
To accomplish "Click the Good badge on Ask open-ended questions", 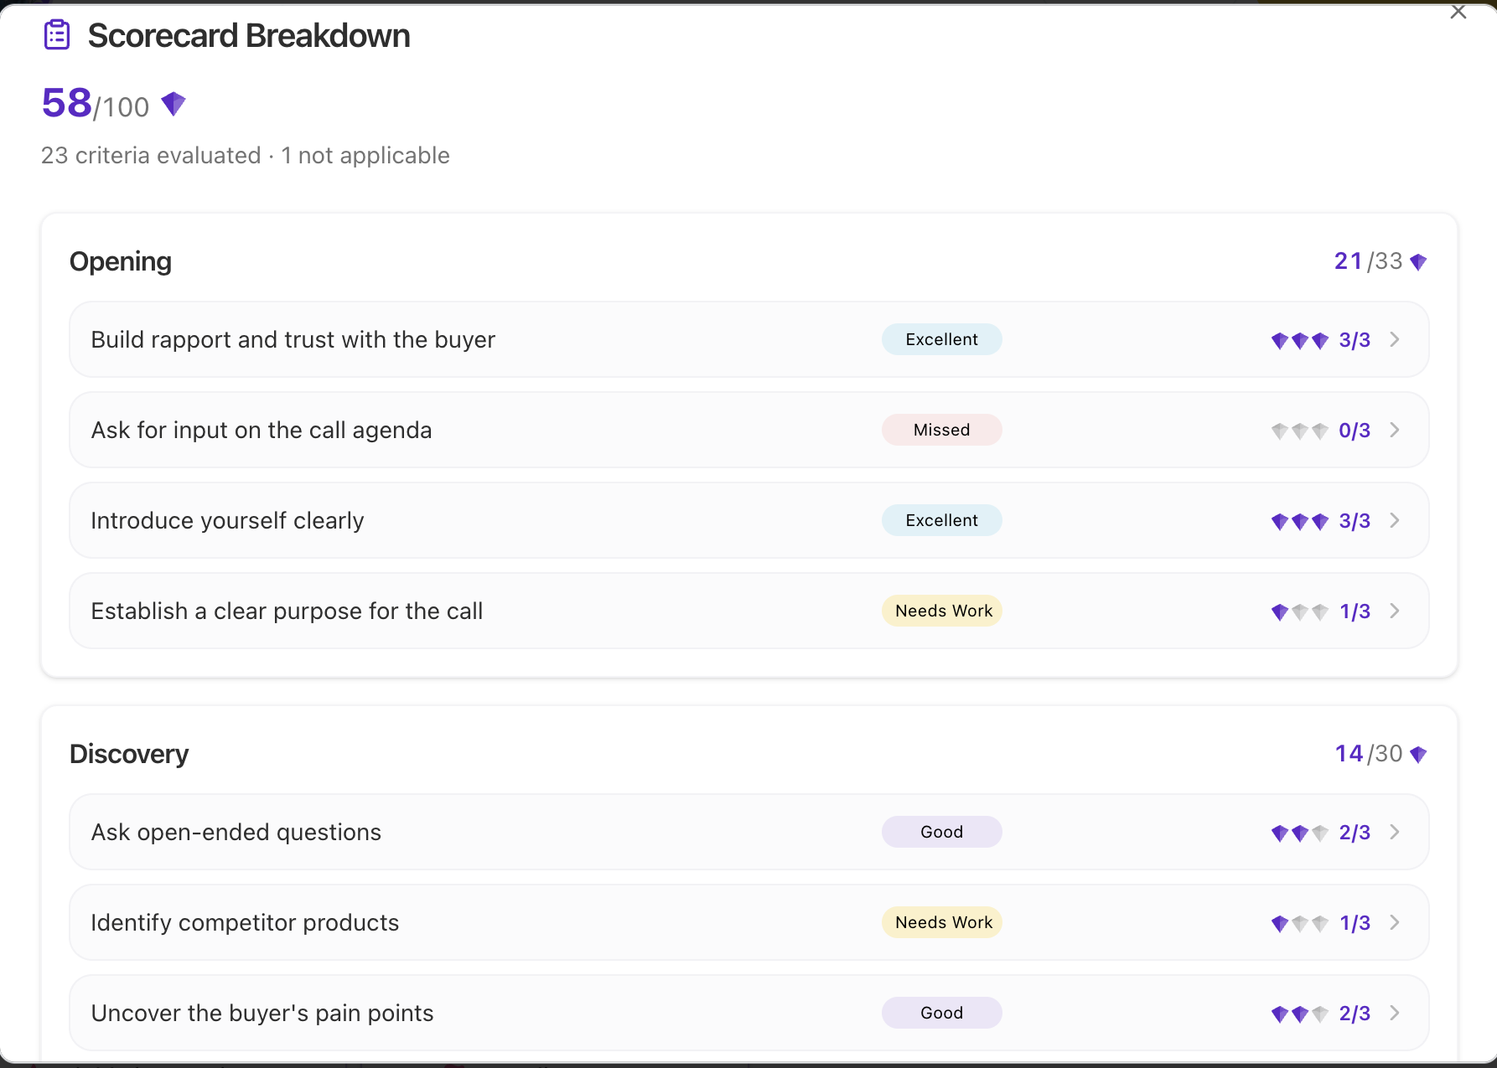I will point(941,832).
